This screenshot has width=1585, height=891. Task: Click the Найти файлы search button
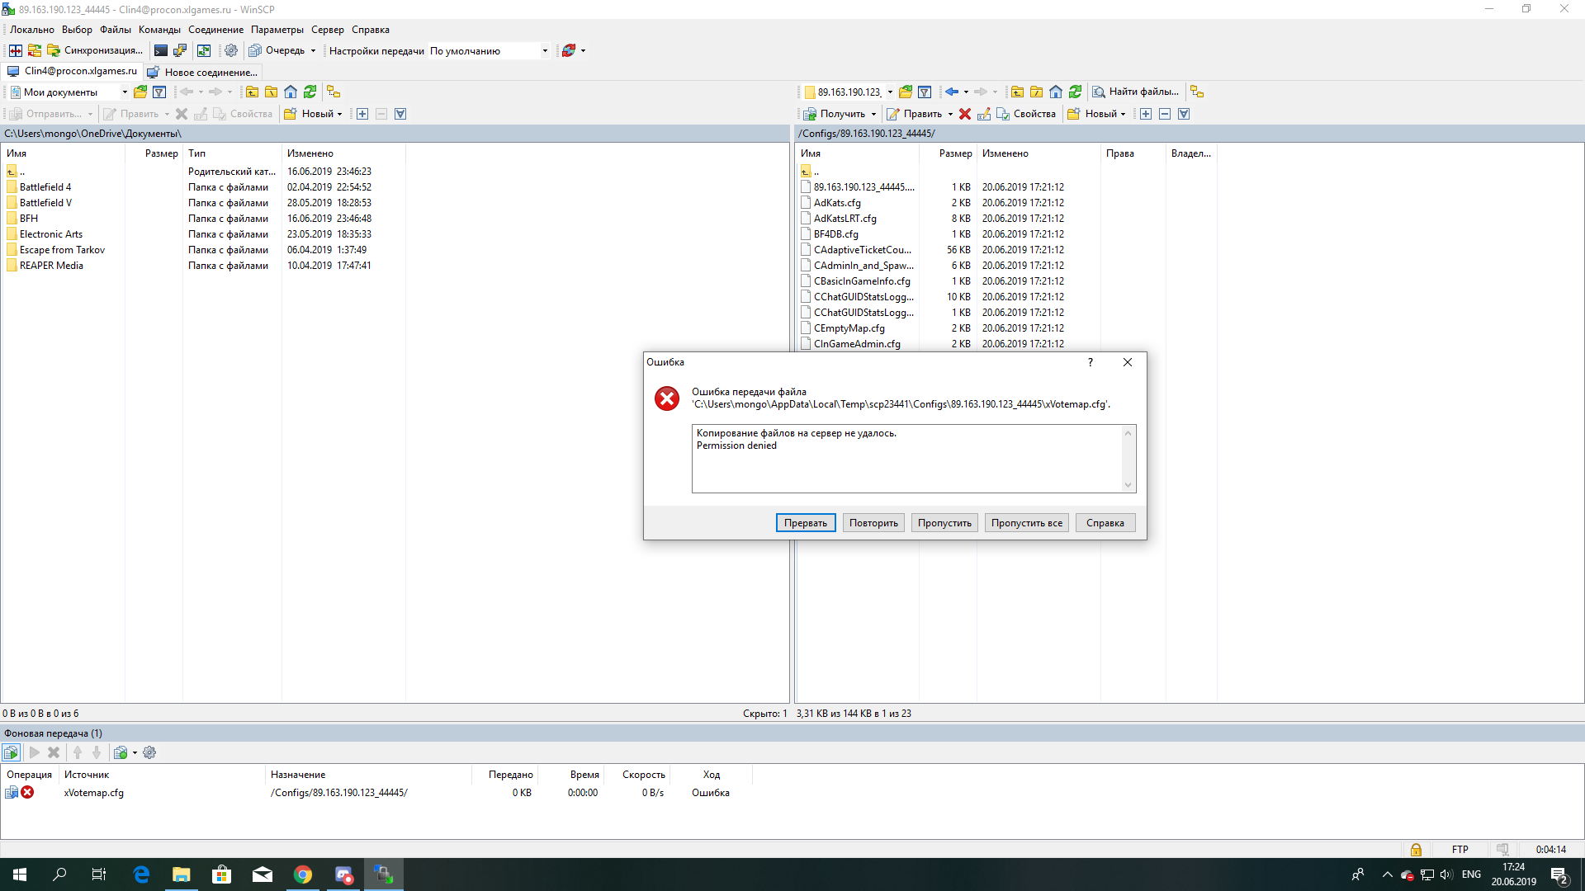click(1136, 92)
